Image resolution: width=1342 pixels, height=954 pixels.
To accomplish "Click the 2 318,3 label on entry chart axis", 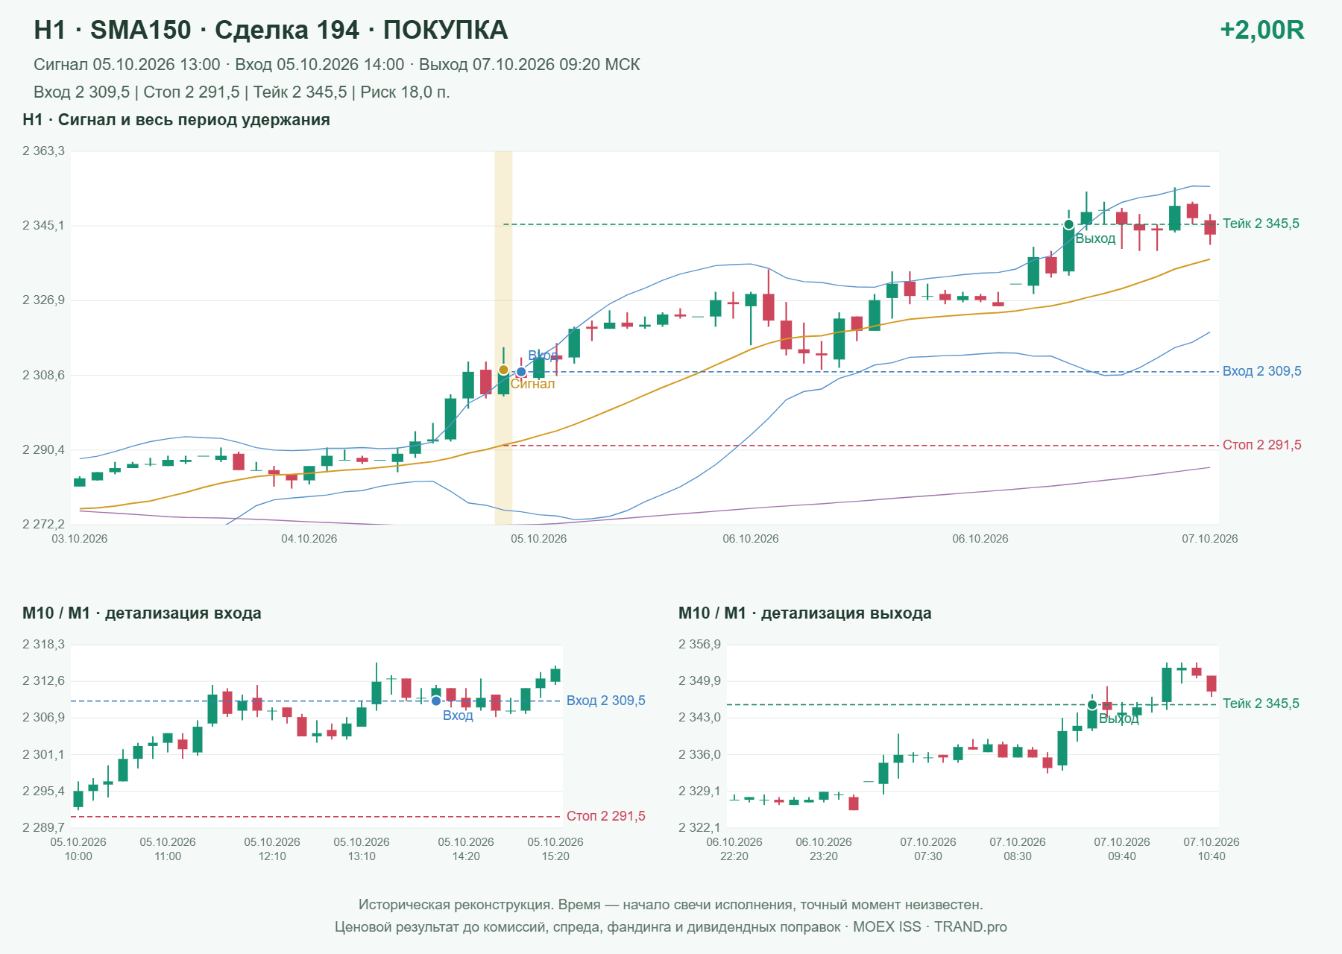I will [43, 645].
